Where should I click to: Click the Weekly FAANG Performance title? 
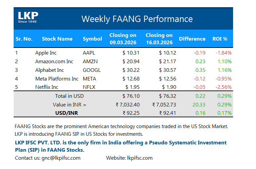(137, 19)
